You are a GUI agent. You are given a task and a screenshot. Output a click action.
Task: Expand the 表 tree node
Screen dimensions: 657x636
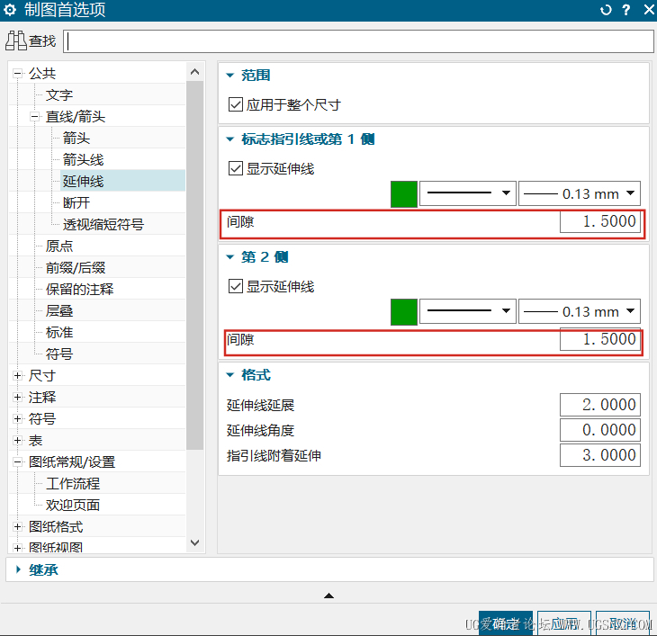18,440
